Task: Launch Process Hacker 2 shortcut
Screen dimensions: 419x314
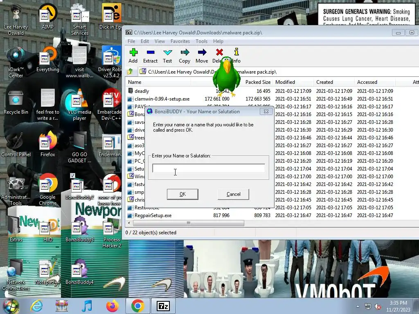Action: [x=111, y=232]
